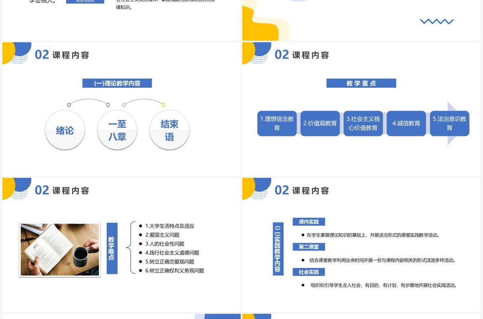Click the 课程内容 heading on the 教学重点 slide
The height and width of the screenshot is (319, 483).
(311, 55)
